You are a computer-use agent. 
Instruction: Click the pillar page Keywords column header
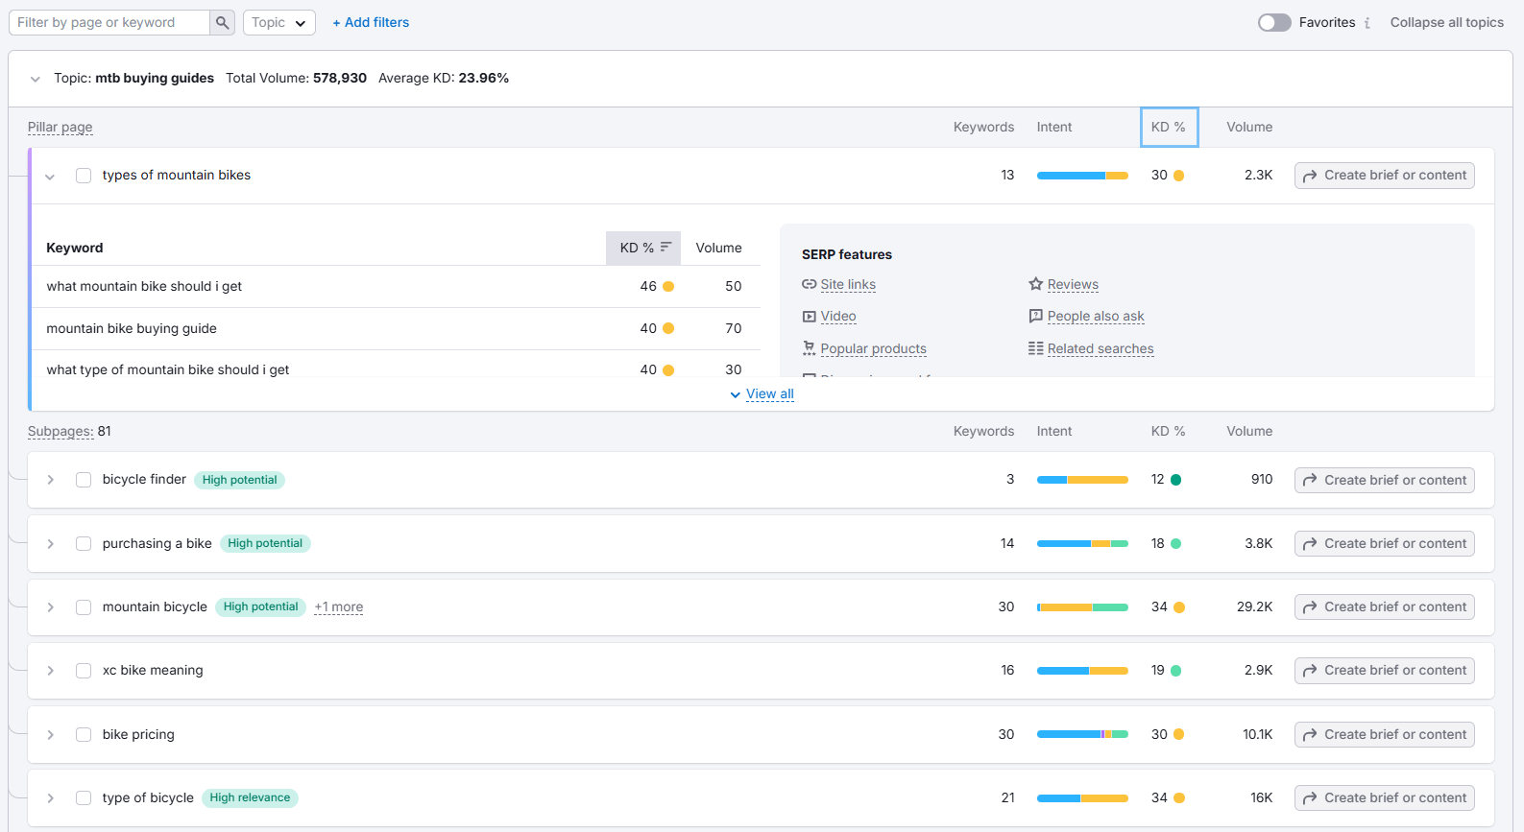click(x=983, y=127)
